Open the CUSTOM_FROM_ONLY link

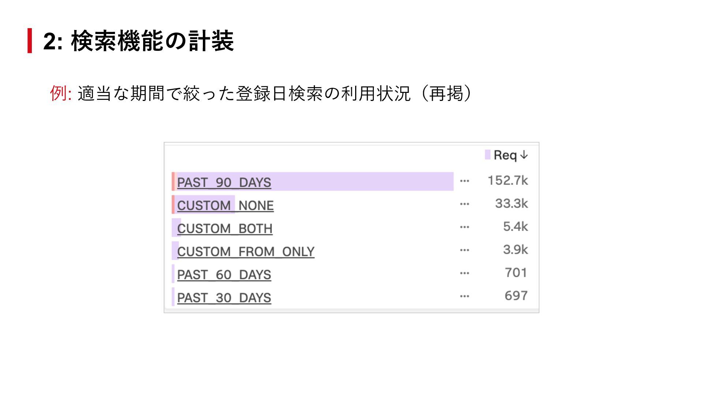246,251
